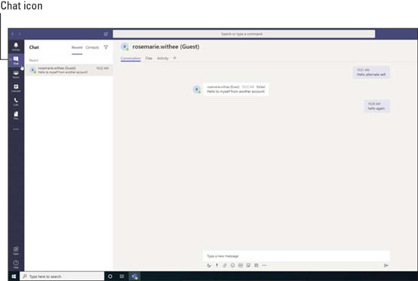Switch to the Files tab in conversation
The width and height of the screenshot is (418, 281).
[149, 58]
